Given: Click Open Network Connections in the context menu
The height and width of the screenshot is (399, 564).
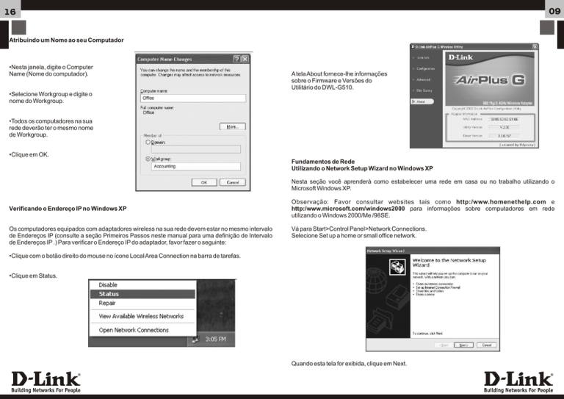Looking at the screenshot, I should (134, 330).
